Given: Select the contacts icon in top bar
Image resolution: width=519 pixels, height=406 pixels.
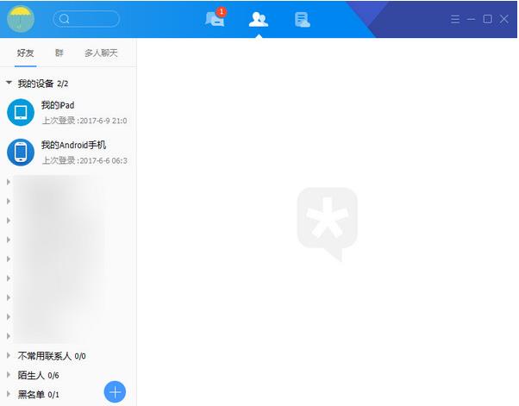Looking at the screenshot, I should [258, 19].
